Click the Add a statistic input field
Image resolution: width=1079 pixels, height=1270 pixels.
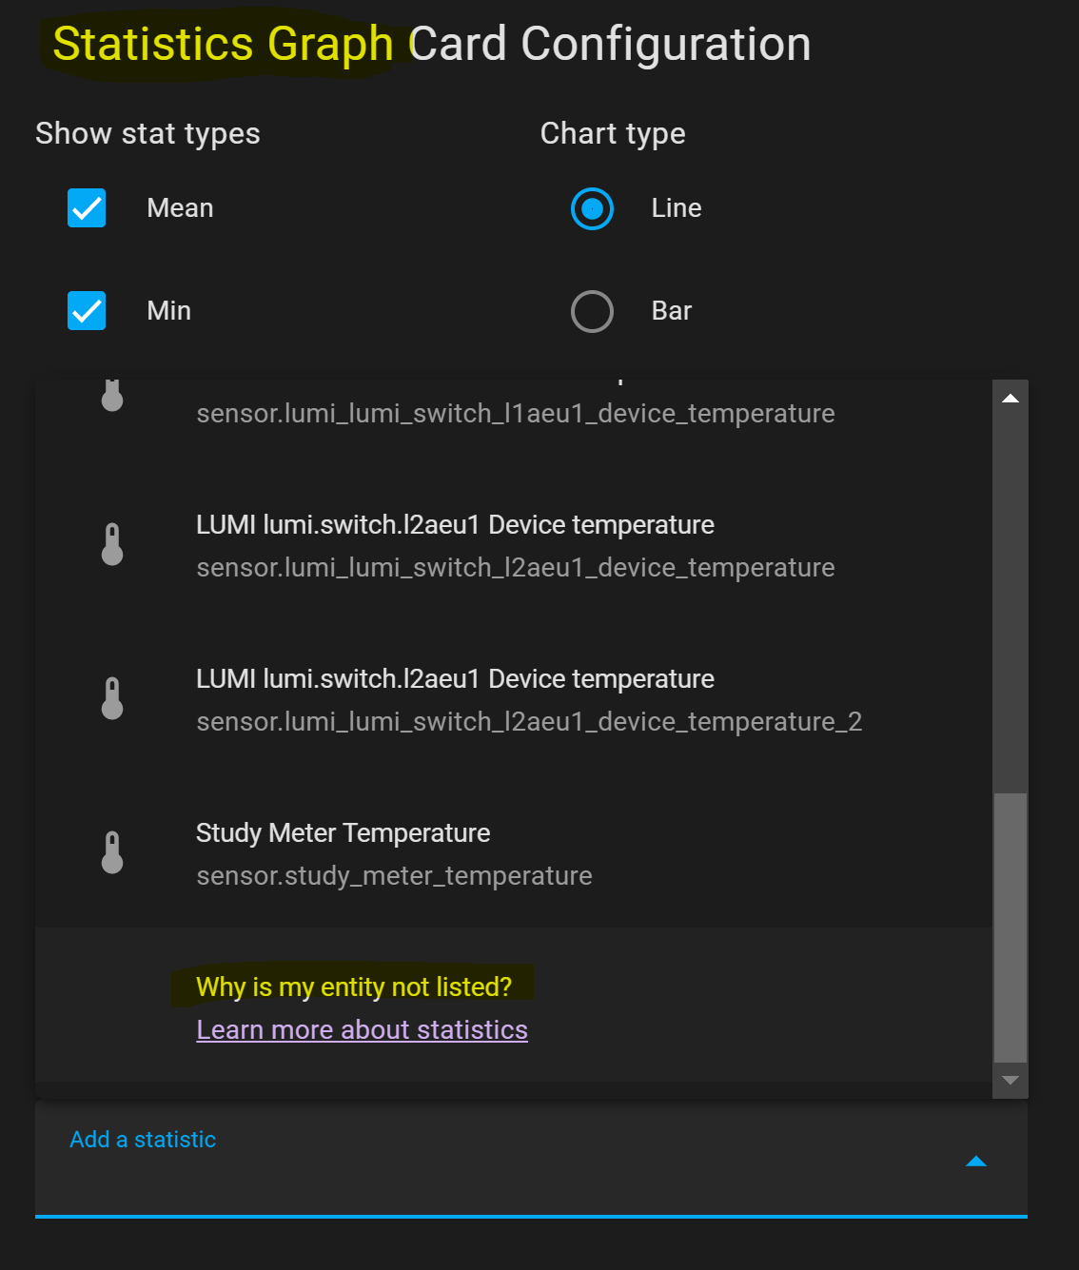click(x=476, y=1161)
